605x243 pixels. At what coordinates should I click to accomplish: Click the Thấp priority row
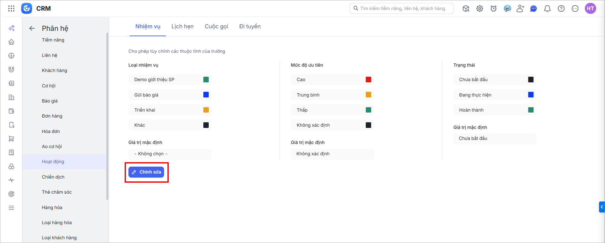[332, 110]
